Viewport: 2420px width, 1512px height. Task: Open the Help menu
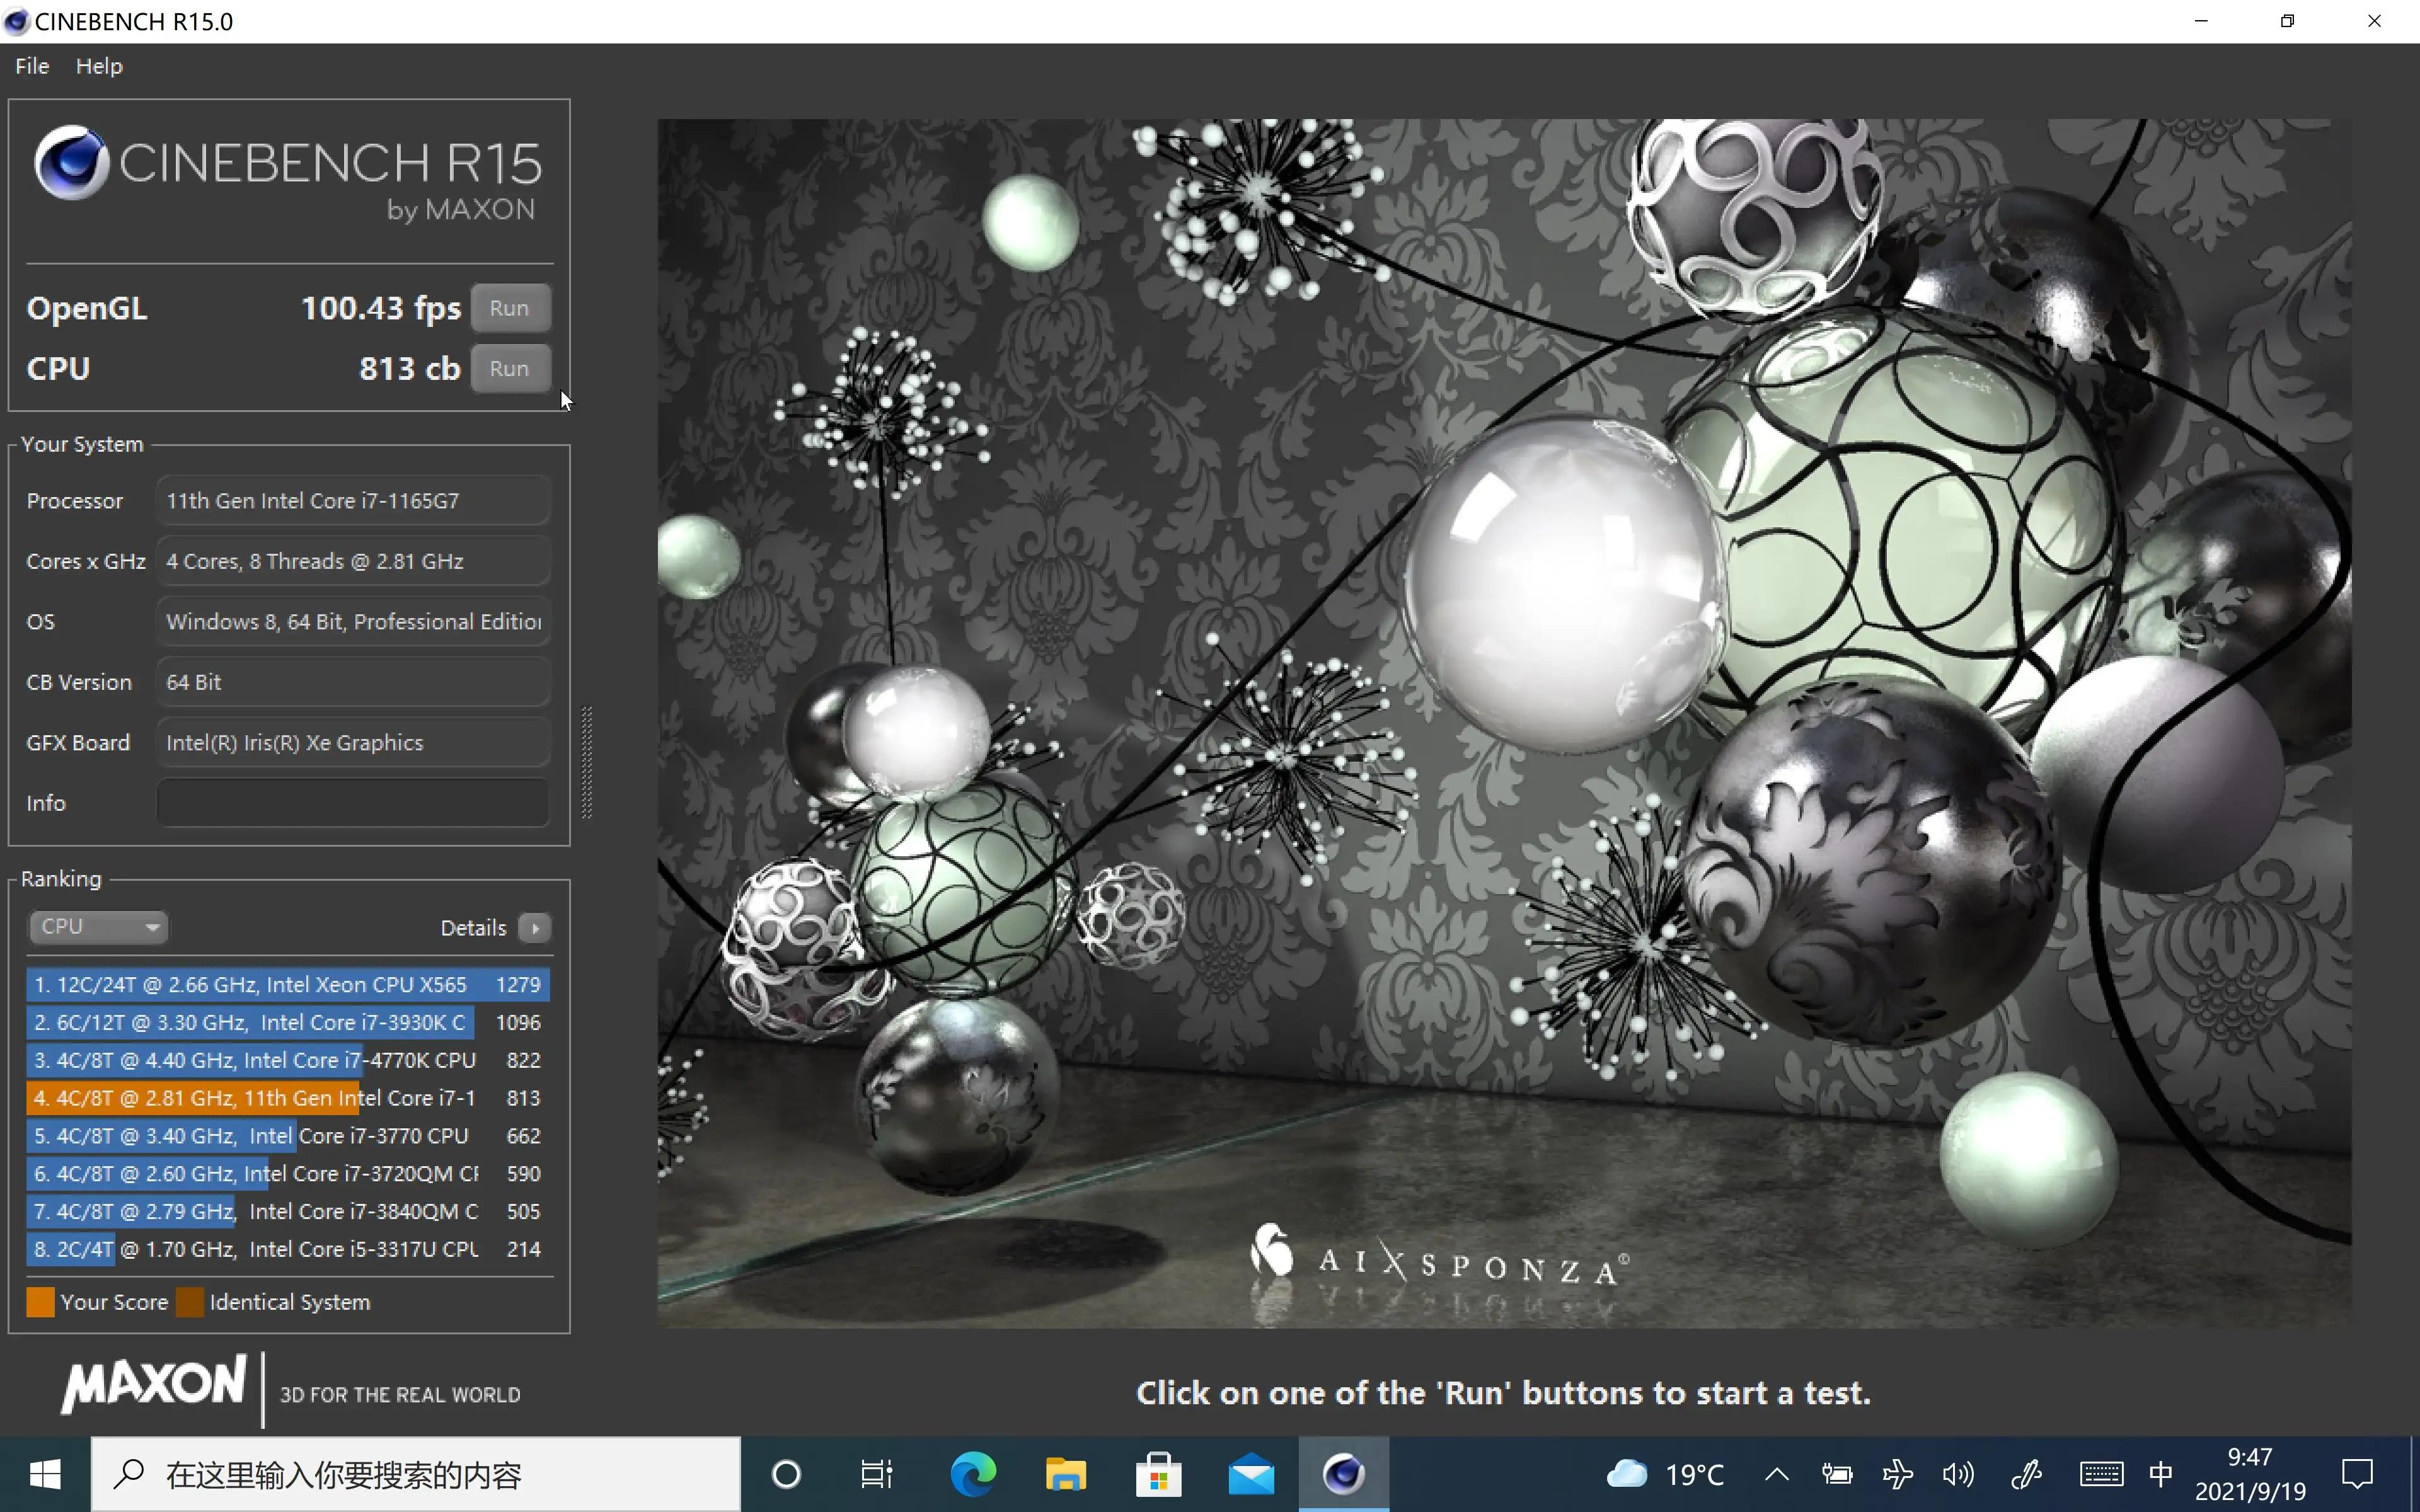(99, 66)
